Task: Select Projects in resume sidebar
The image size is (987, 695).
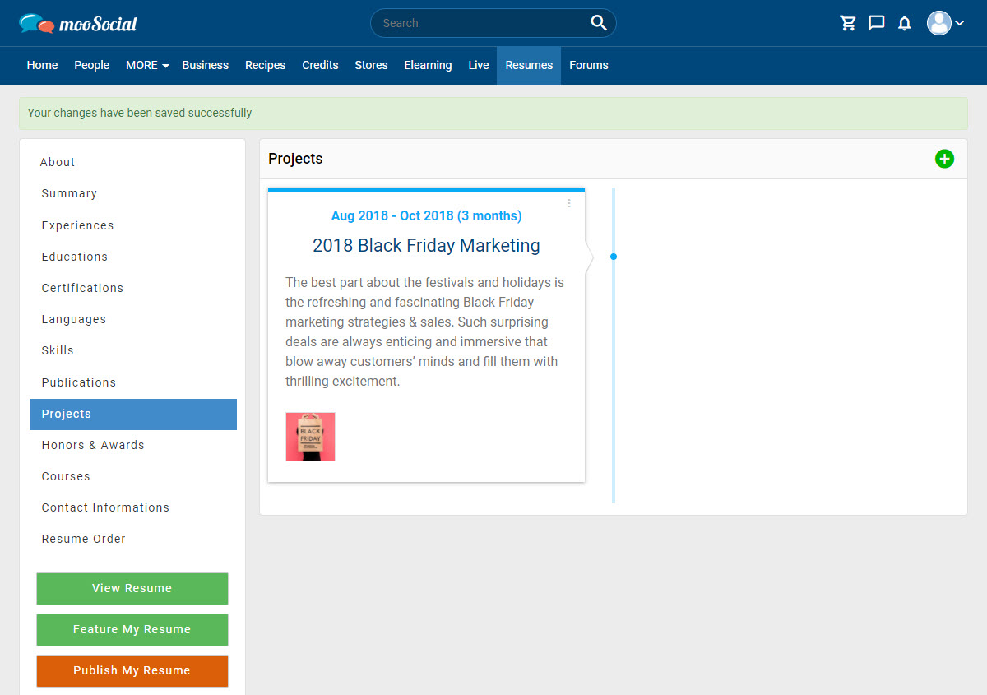Action: 133,414
